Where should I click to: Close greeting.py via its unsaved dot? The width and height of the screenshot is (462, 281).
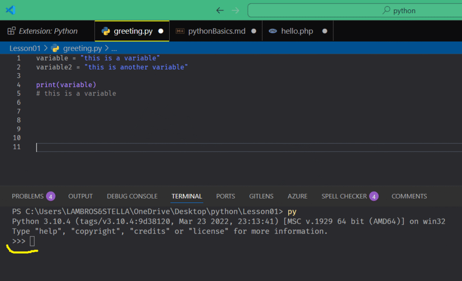click(161, 31)
